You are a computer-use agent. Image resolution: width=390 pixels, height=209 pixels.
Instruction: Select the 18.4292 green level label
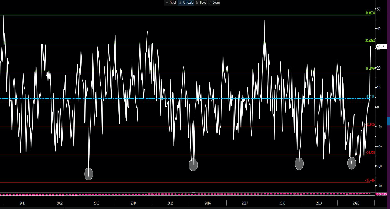point(370,69)
